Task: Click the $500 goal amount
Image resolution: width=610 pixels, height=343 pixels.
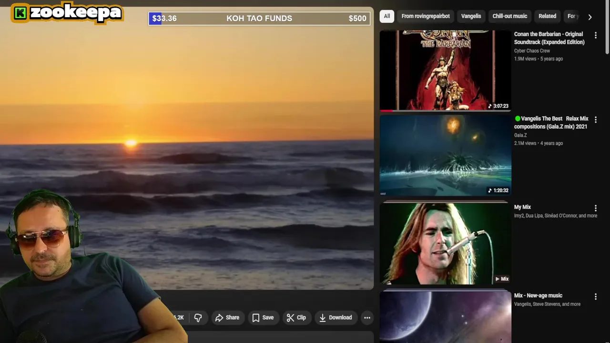Action: tap(357, 19)
